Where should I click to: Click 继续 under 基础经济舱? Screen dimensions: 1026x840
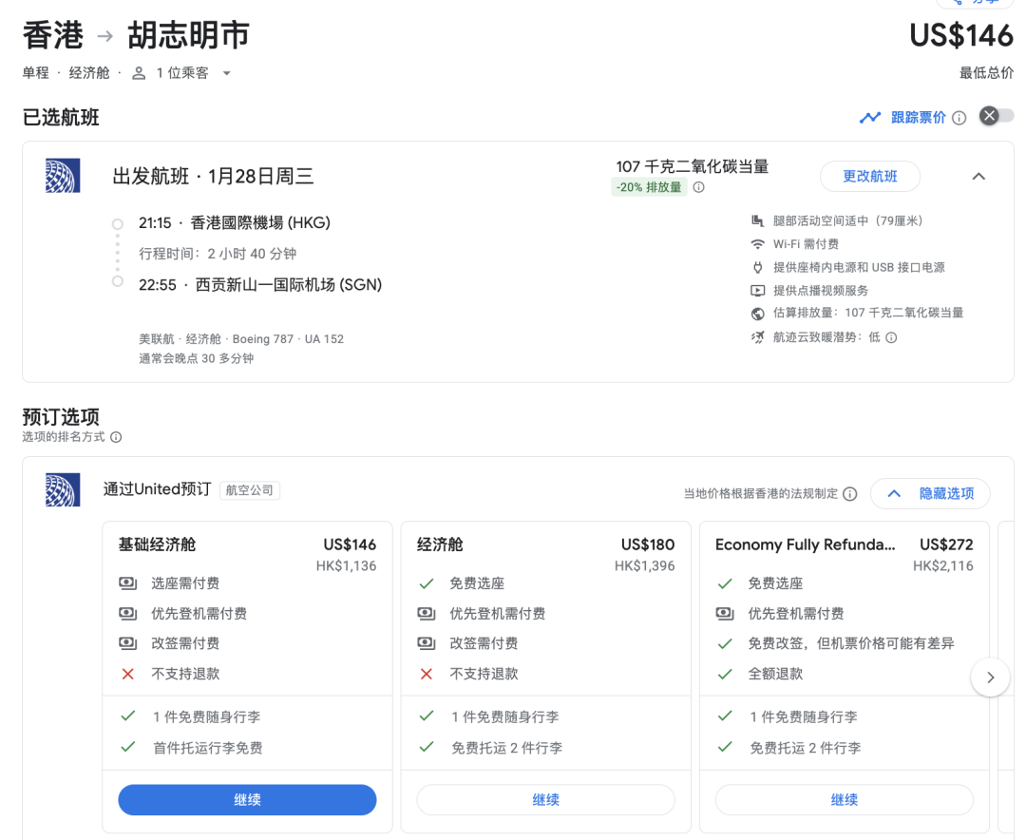247,800
